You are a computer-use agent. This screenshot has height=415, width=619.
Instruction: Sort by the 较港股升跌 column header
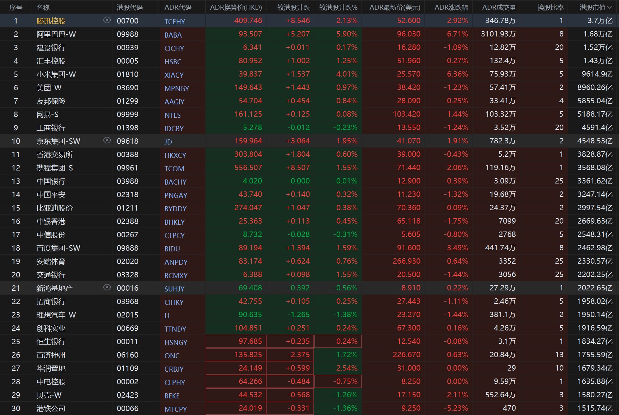click(x=294, y=7)
